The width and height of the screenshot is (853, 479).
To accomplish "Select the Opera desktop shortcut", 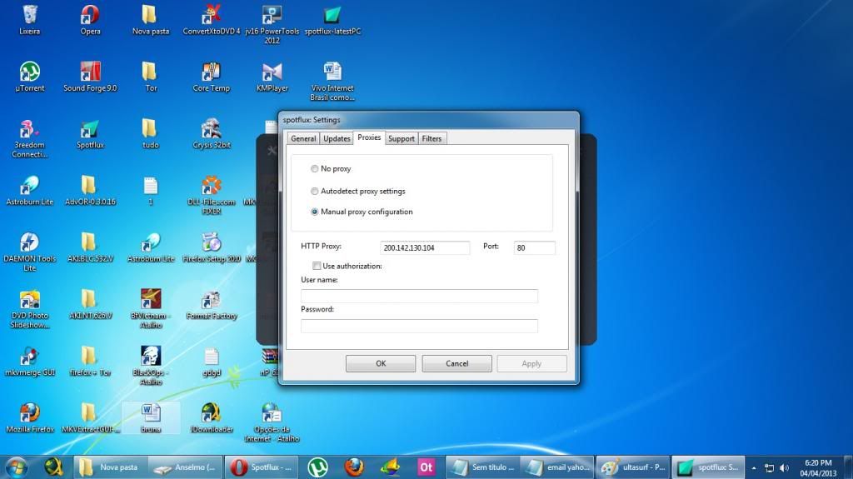I will tap(90, 20).
